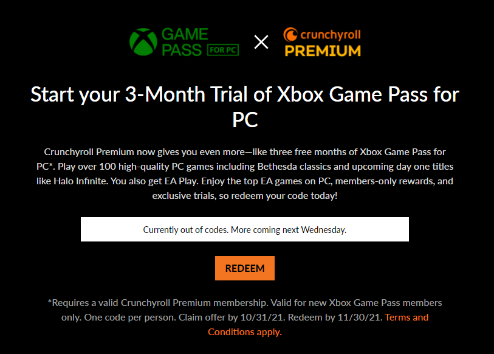Click the 'Conditions apply.' link text
Image resolution: width=494 pixels, height=354 pixels.
point(245,331)
